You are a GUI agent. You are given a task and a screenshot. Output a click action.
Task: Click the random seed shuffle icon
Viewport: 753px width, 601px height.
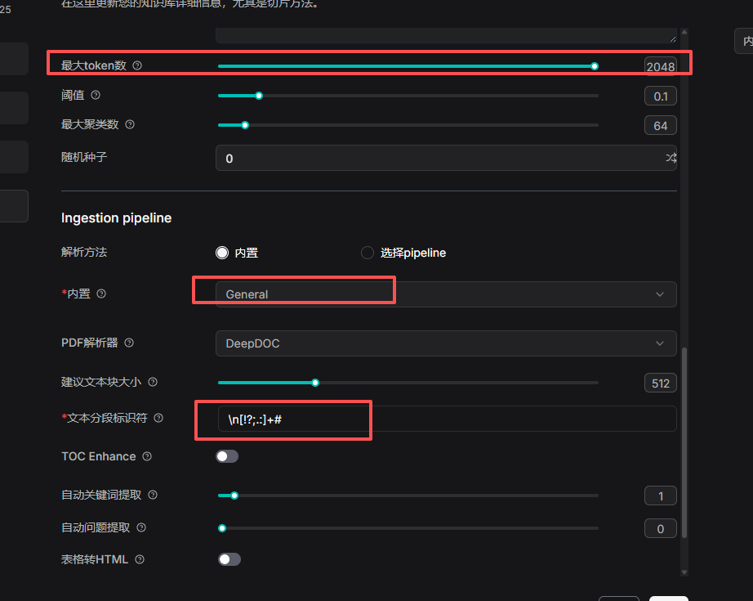(671, 158)
